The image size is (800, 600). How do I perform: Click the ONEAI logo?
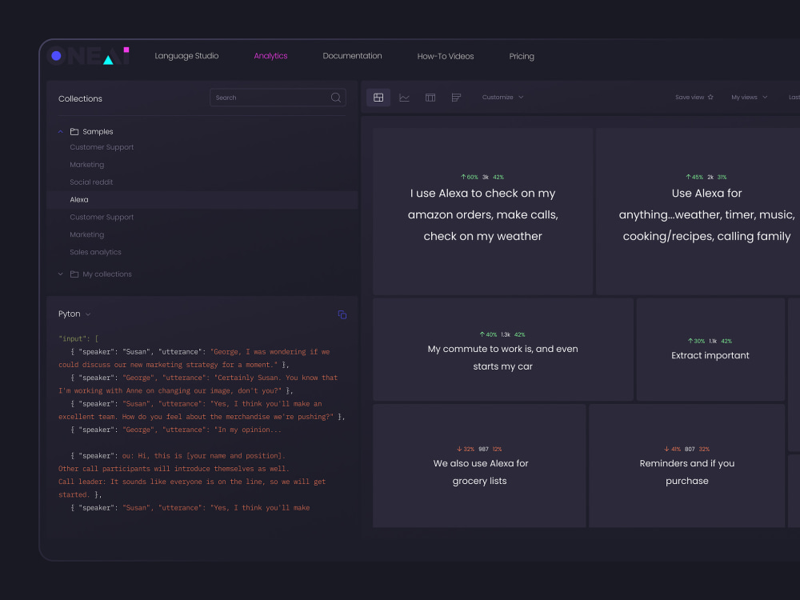pos(88,56)
